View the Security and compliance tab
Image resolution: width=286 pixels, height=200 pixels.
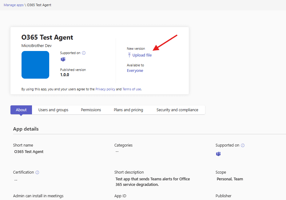click(177, 110)
